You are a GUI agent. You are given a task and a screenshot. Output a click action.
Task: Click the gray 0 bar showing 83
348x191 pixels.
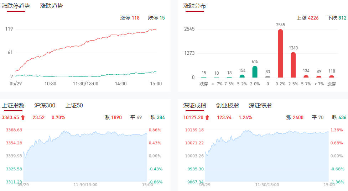click(268, 76)
